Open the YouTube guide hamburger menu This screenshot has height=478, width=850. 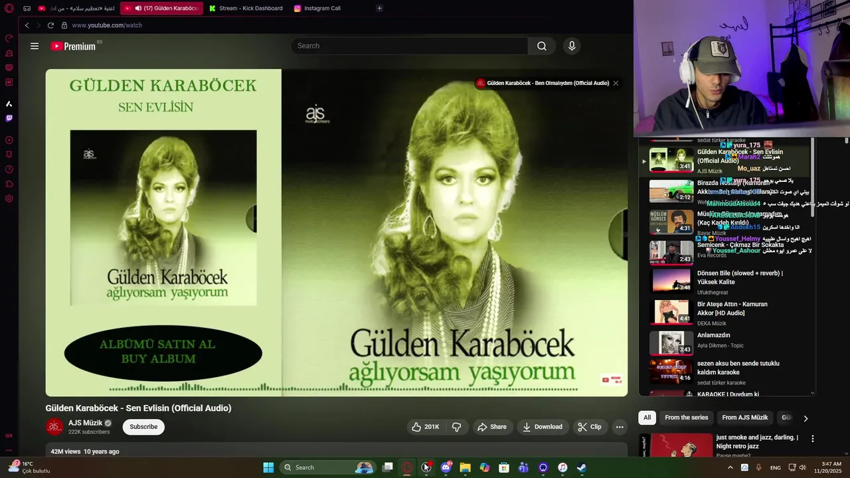point(35,46)
